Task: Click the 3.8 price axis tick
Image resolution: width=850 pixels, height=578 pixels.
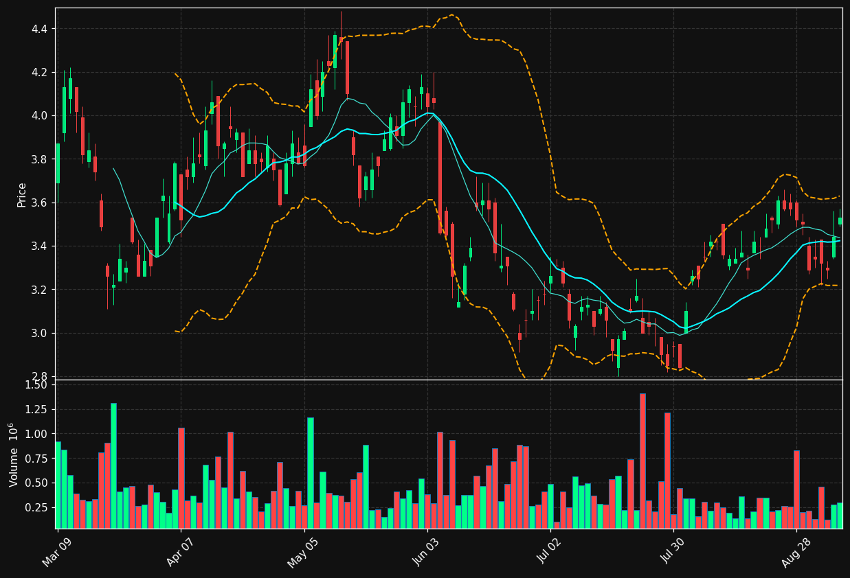Action: [x=38, y=159]
